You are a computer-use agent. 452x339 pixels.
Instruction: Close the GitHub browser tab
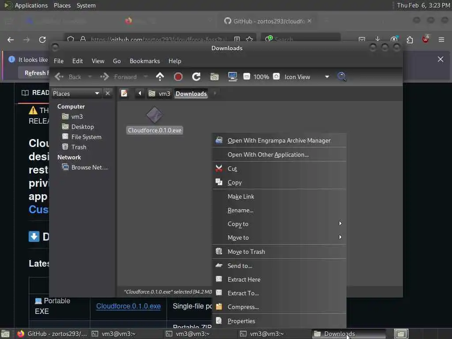[x=309, y=21]
